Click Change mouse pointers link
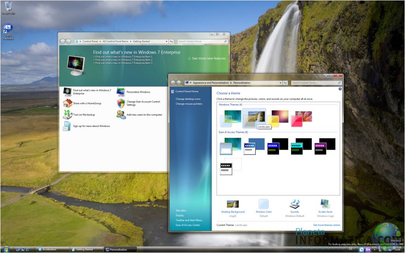Viewport: 405px width, 253px height. [x=189, y=104]
